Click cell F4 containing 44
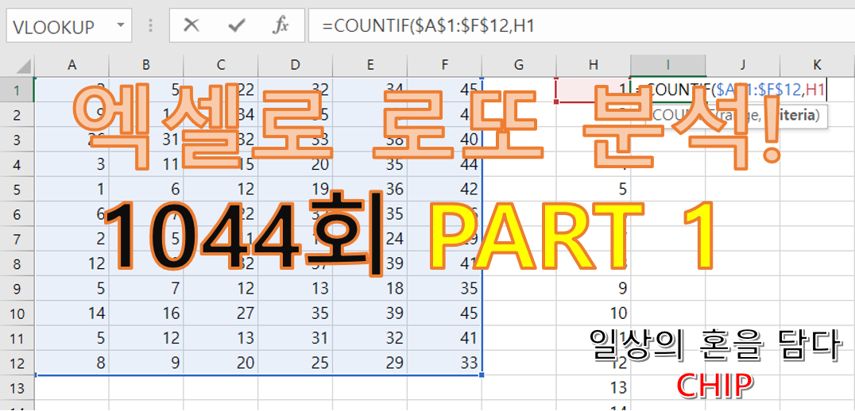Image resolution: width=855 pixels, height=411 pixels. pyautogui.click(x=445, y=164)
